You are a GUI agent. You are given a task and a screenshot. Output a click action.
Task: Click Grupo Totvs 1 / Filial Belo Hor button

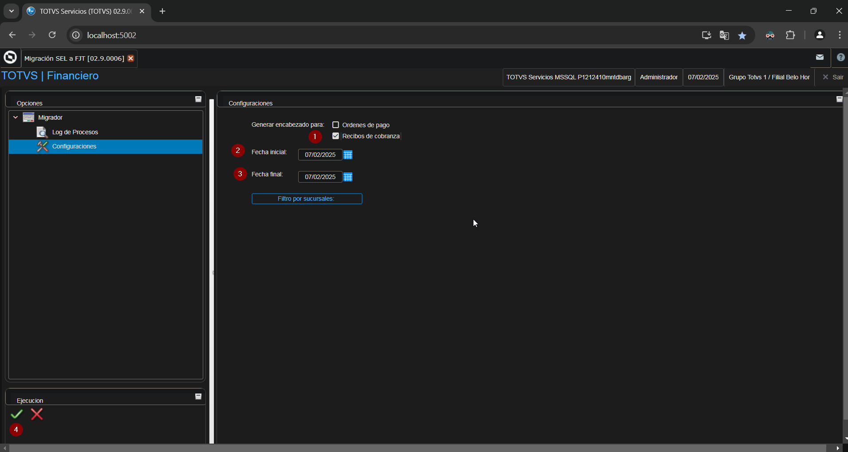tap(769, 77)
